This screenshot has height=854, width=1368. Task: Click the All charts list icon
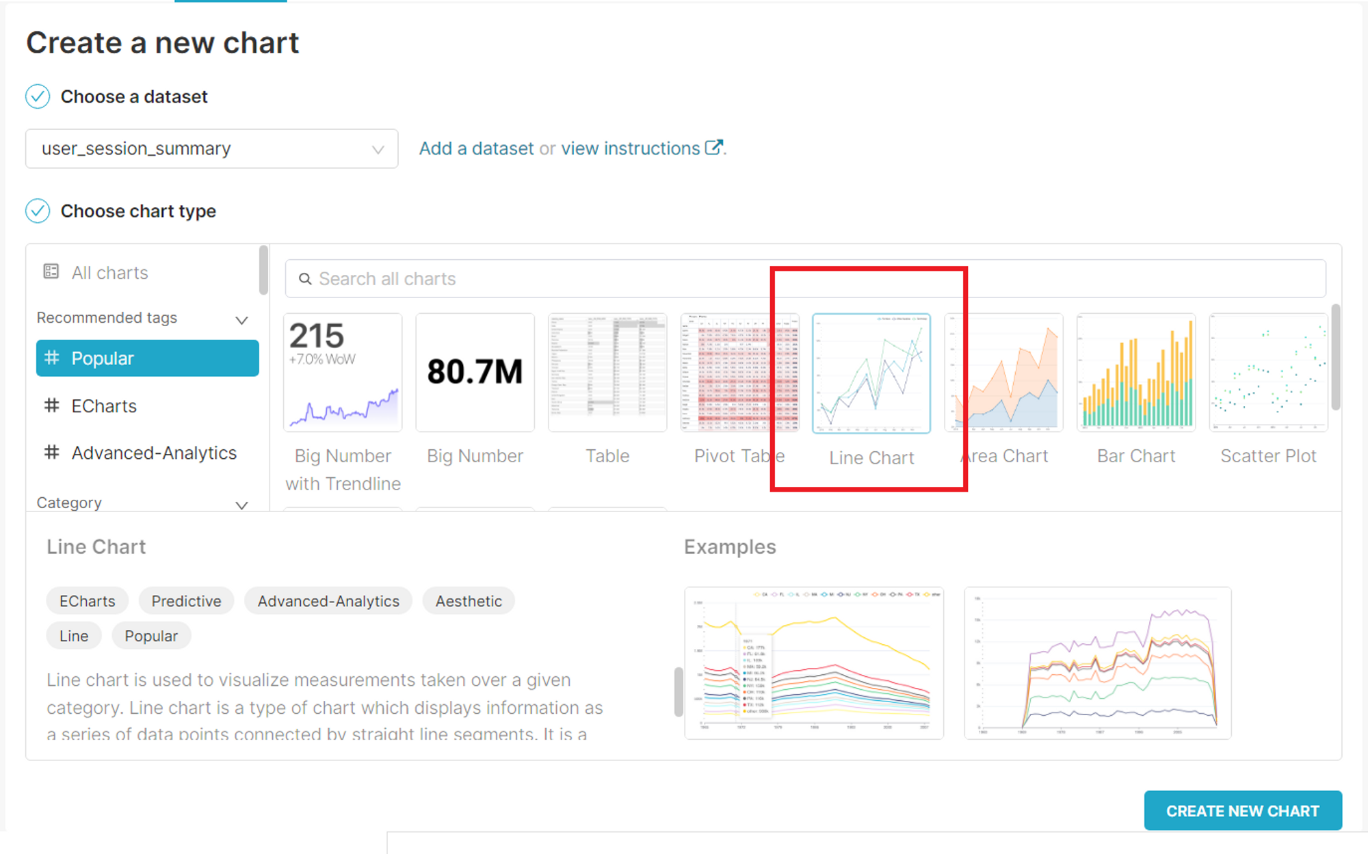click(x=51, y=272)
